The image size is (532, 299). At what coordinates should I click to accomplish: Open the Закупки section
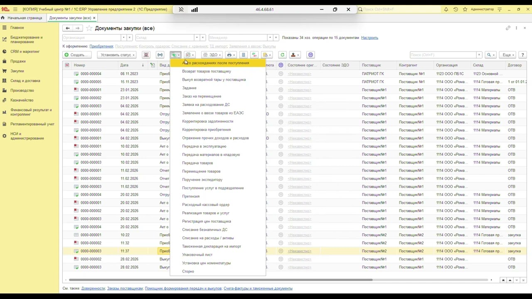click(x=17, y=71)
